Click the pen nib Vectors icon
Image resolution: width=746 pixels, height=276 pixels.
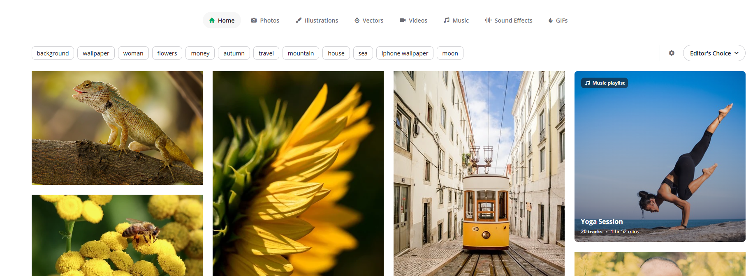click(x=357, y=20)
